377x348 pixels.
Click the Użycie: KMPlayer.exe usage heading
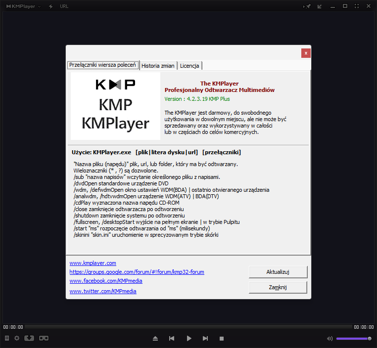coord(156,152)
